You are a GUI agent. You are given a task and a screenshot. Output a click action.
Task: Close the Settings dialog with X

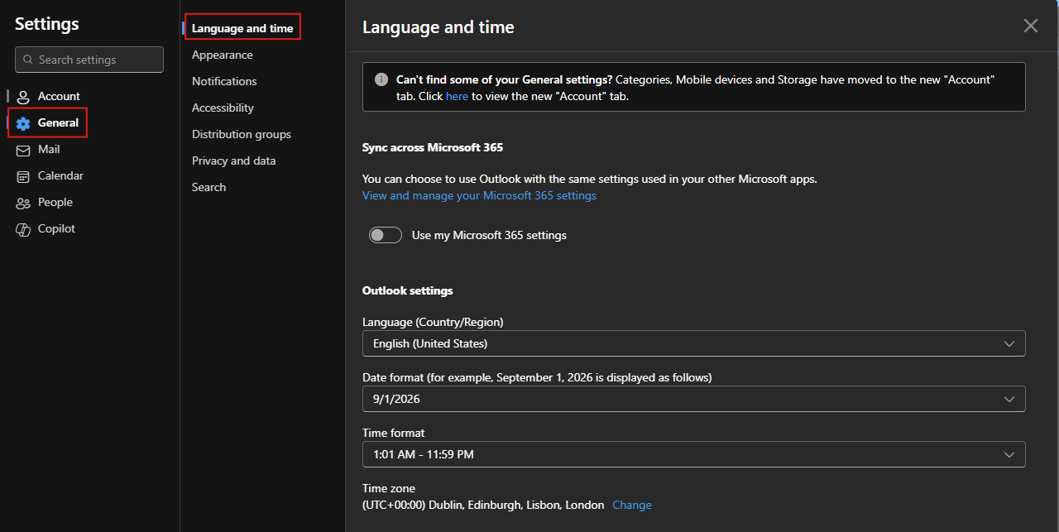(1030, 26)
